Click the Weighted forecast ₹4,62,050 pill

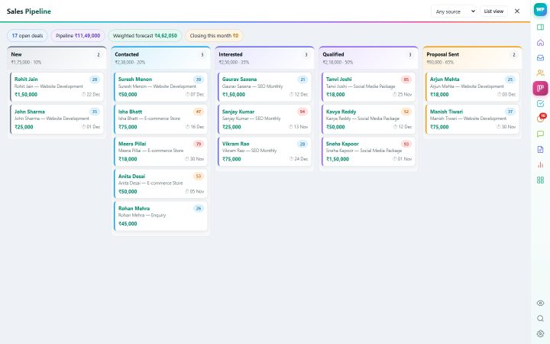point(145,35)
